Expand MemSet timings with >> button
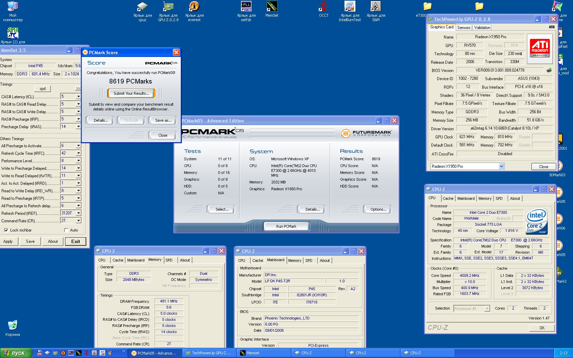Screen dimensions: 573x358 [x=78, y=89]
